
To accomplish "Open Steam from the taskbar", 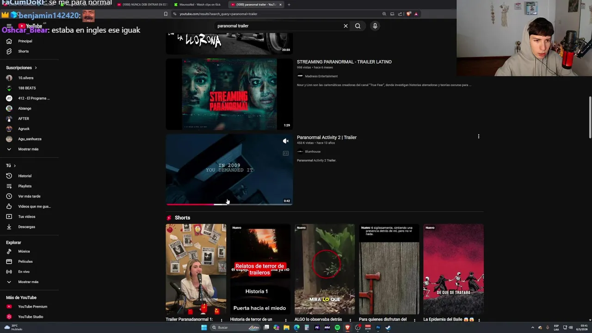I will 388,327.
